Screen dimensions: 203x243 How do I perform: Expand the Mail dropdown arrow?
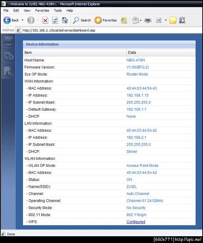[x=141, y=20]
